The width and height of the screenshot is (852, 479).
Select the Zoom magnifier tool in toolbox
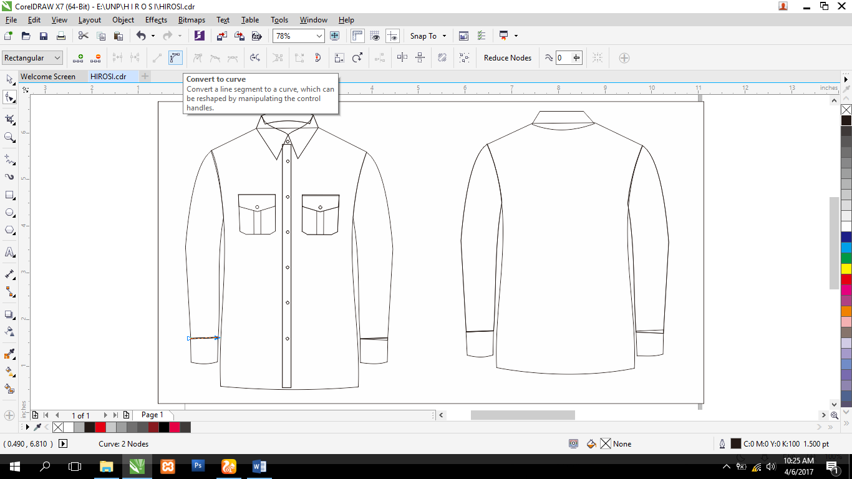pyautogui.click(x=9, y=137)
